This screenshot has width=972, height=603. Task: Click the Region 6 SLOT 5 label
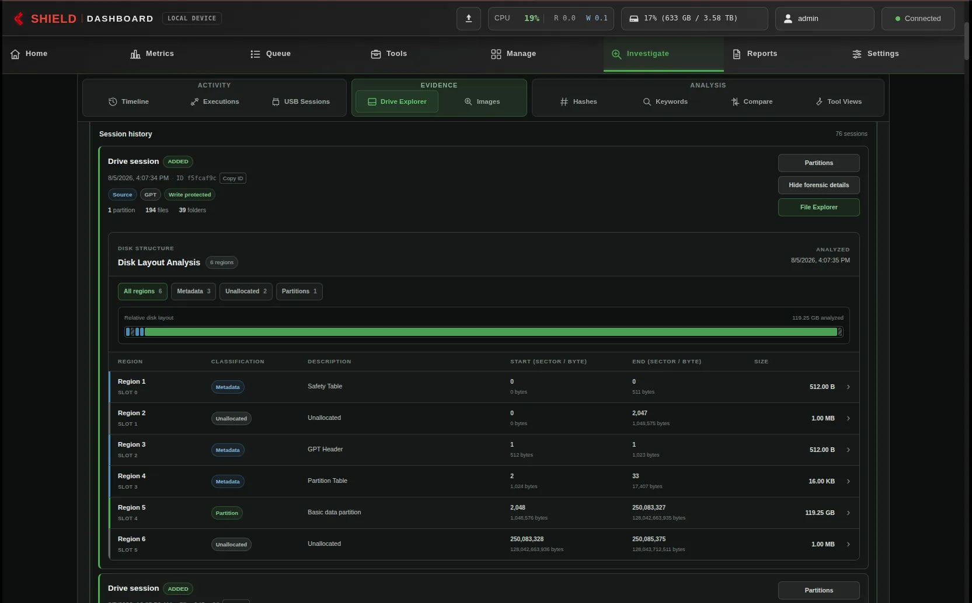(128, 550)
